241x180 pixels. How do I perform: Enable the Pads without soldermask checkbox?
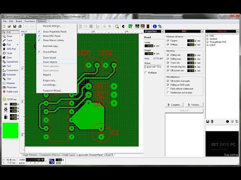point(168,88)
